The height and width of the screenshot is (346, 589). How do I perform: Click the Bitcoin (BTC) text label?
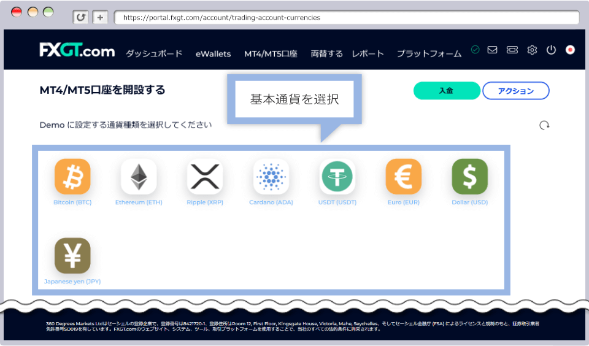coord(72,202)
